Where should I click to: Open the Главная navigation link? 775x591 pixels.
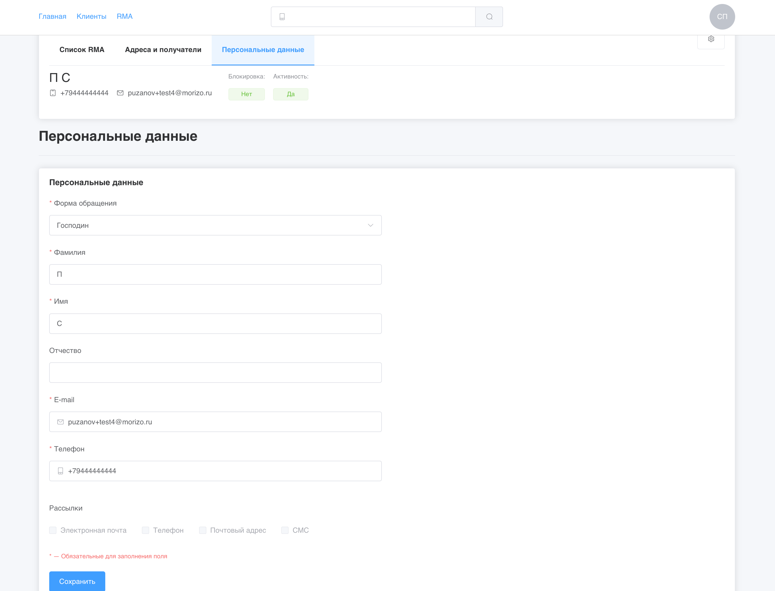(52, 16)
